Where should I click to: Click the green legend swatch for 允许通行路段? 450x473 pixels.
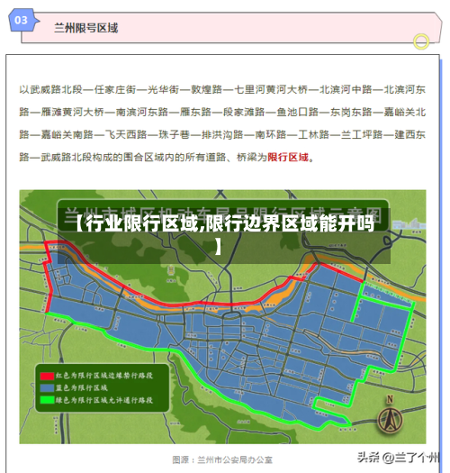click(x=47, y=400)
